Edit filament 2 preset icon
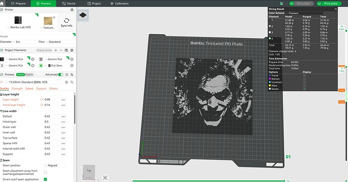The height and width of the screenshot is (182, 348). click(x=72, y=59)
